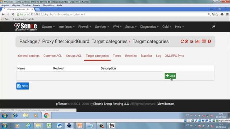Screen dimensions: 230x129
Task: Switch to the Times tab
Action: pyautogui.click(x=117, y=56)
